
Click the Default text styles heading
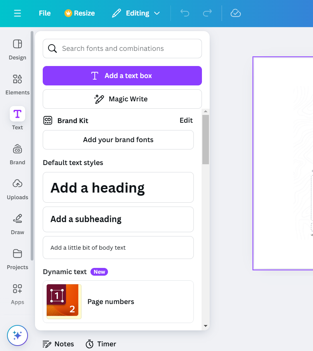73,163
